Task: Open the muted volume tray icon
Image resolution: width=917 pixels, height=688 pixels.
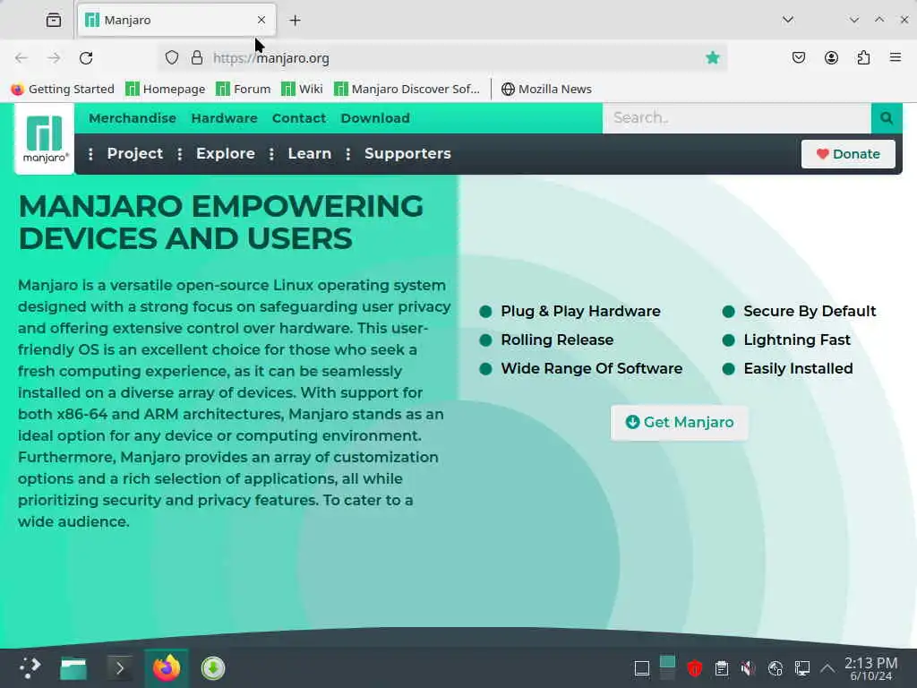Action: click(x=748, y=668)
